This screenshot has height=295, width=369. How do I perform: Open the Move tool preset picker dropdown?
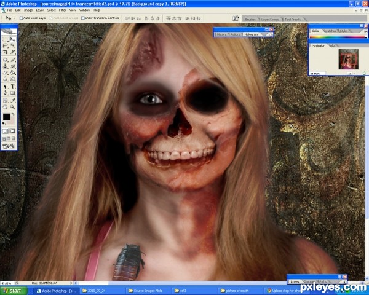click(14, 18)
